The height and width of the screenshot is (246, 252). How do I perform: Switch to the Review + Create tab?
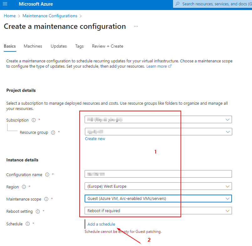pos(108,46)
